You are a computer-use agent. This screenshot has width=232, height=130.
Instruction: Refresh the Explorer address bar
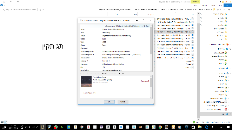[x=40, y=9]
